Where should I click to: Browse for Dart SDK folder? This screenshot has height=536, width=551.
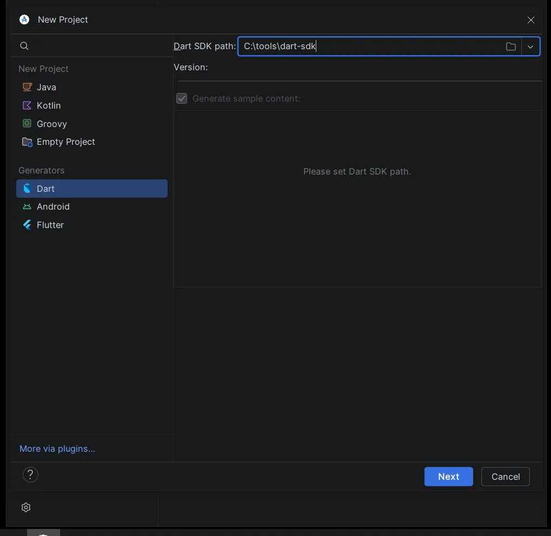[511, 46]
